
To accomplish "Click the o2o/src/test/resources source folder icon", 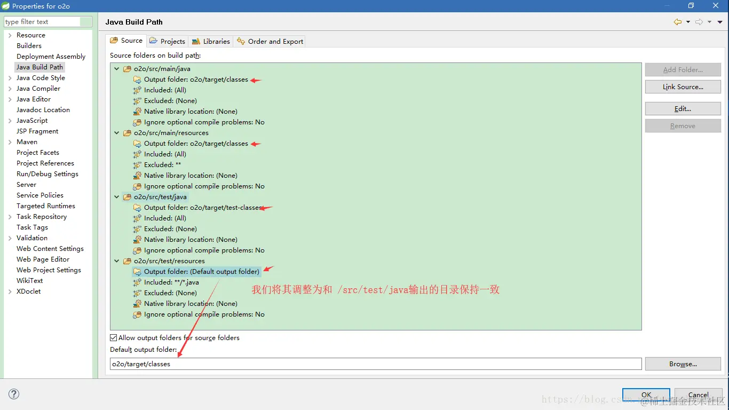I will (x=127, y=261).
